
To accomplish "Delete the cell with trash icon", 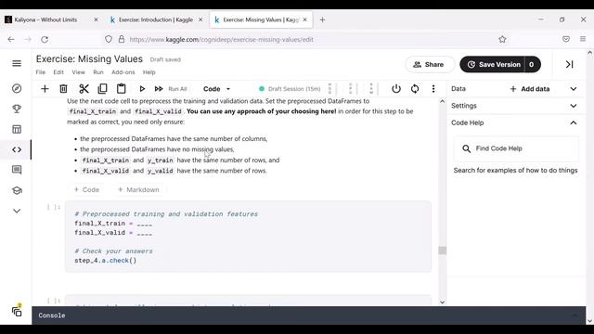I will click(63, 89).
